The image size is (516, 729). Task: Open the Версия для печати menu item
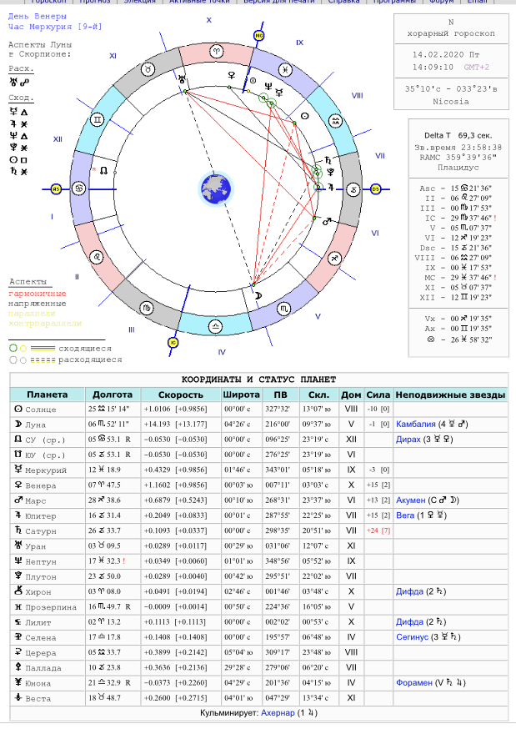pos(278,2)
